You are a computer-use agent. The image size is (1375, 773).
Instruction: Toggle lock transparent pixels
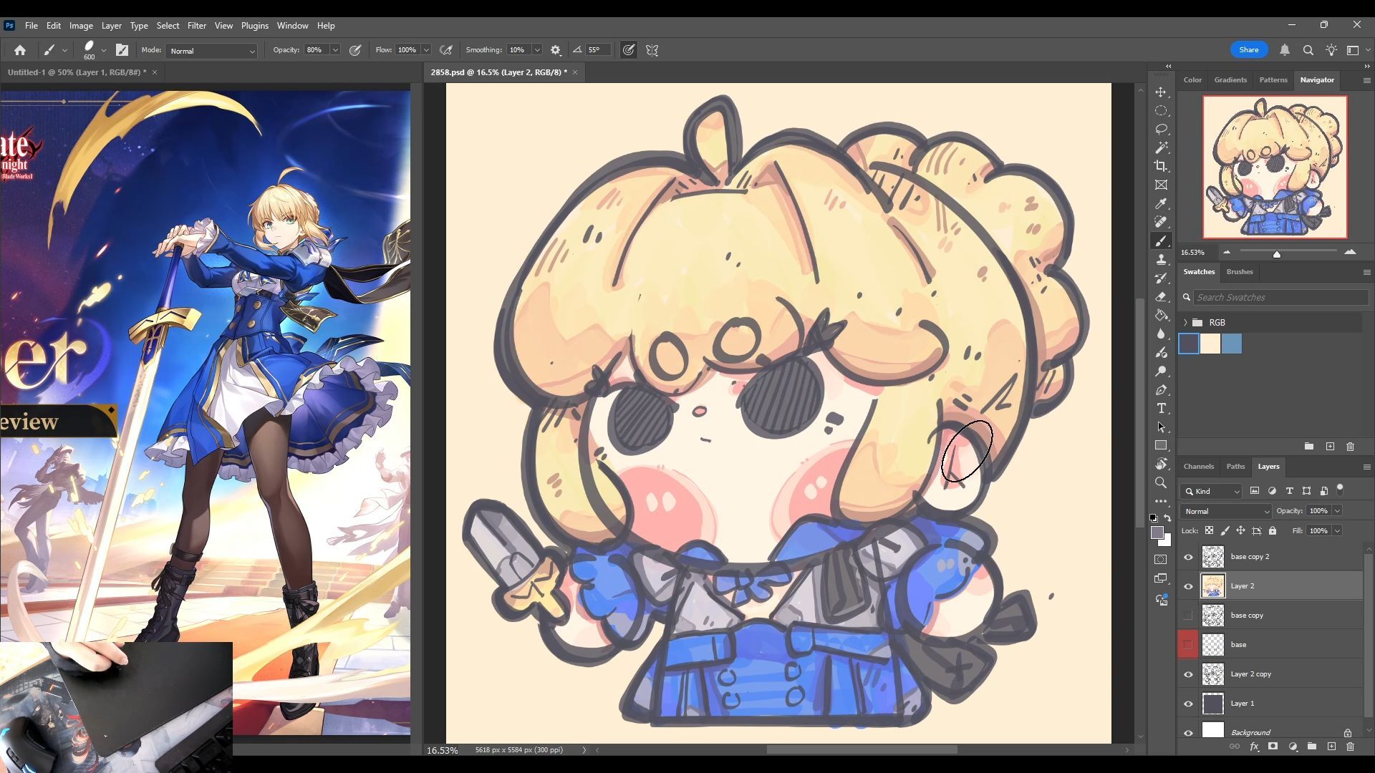[x=1209, y=530]
